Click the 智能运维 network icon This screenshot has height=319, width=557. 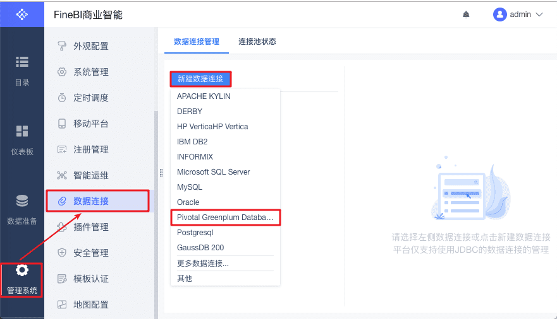[62, 175]
